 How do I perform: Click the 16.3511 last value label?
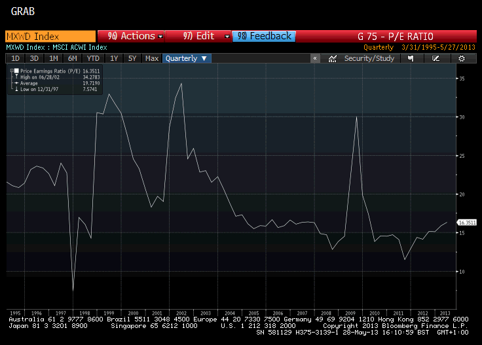click(x=467, y=223)
